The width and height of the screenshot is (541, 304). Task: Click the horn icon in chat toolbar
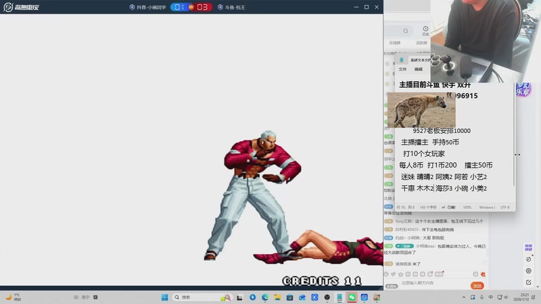tap(394, 274)
